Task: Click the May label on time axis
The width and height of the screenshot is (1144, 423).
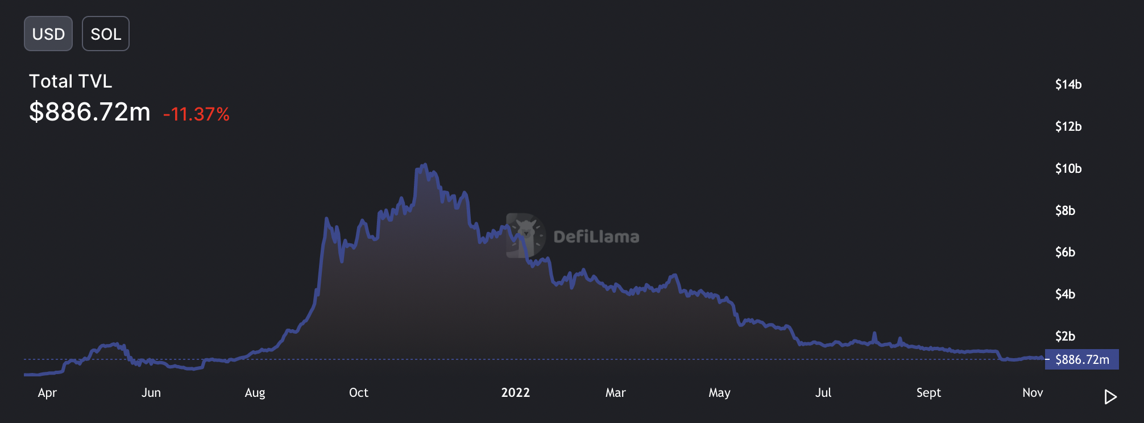Action: click(719, 393)
